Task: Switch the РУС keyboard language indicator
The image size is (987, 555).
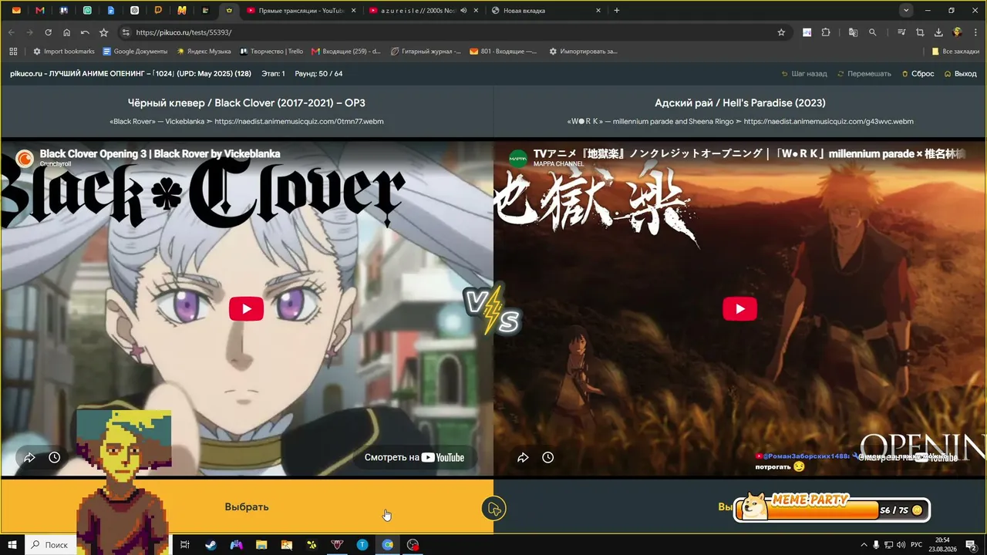Action: [x=918, y=545]
